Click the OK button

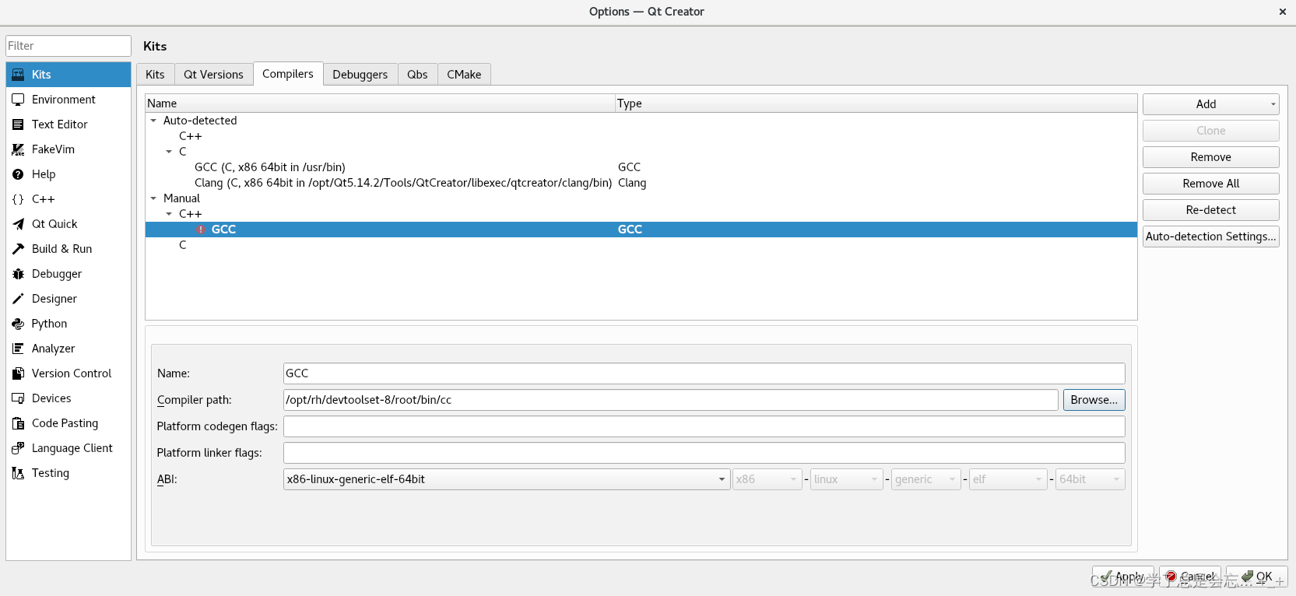click(1256, 577)
